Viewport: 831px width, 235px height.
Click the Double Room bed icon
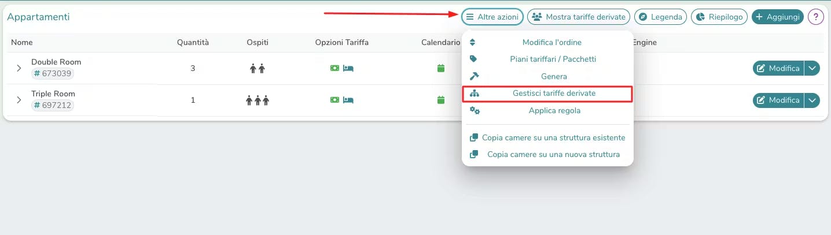348,68
